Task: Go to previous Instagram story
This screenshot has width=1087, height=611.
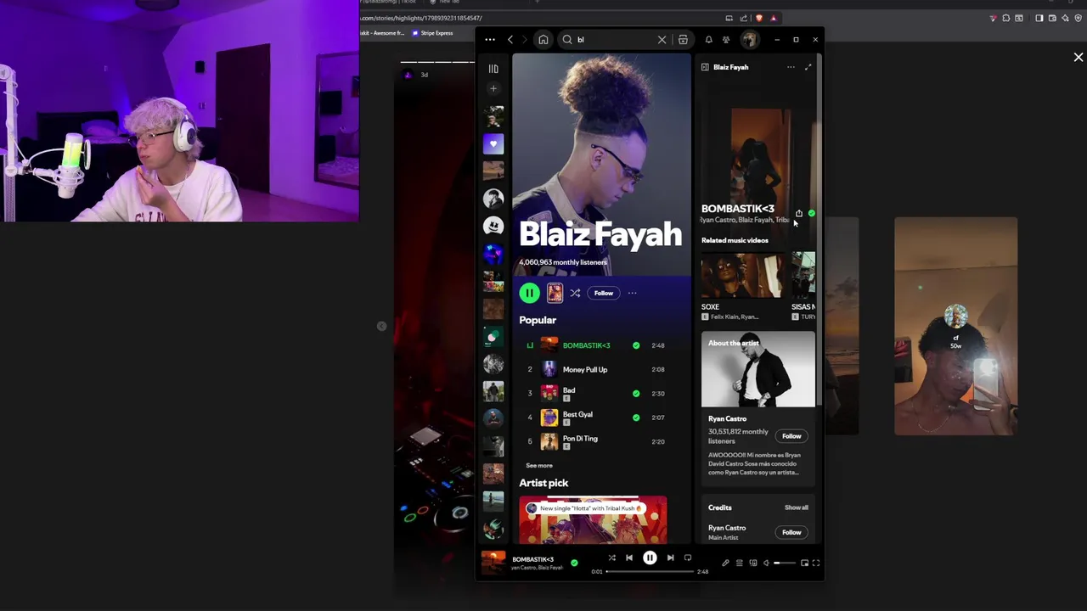Action: click(x=381, y=326)
